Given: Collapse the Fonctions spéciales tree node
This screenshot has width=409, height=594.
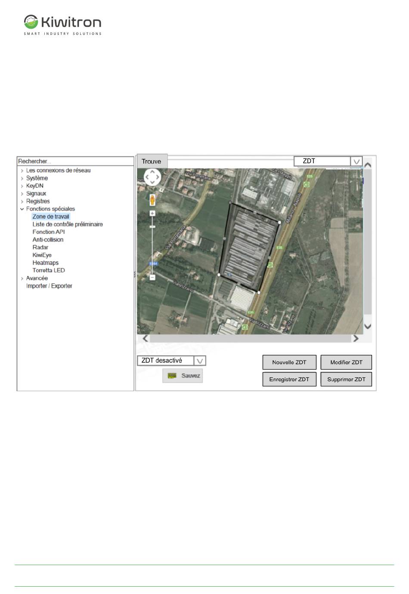Looking at the screenshot, I should click(22, 209).
